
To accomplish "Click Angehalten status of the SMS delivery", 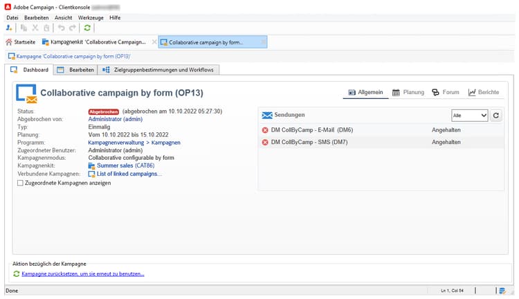I will tap(446, 142).
